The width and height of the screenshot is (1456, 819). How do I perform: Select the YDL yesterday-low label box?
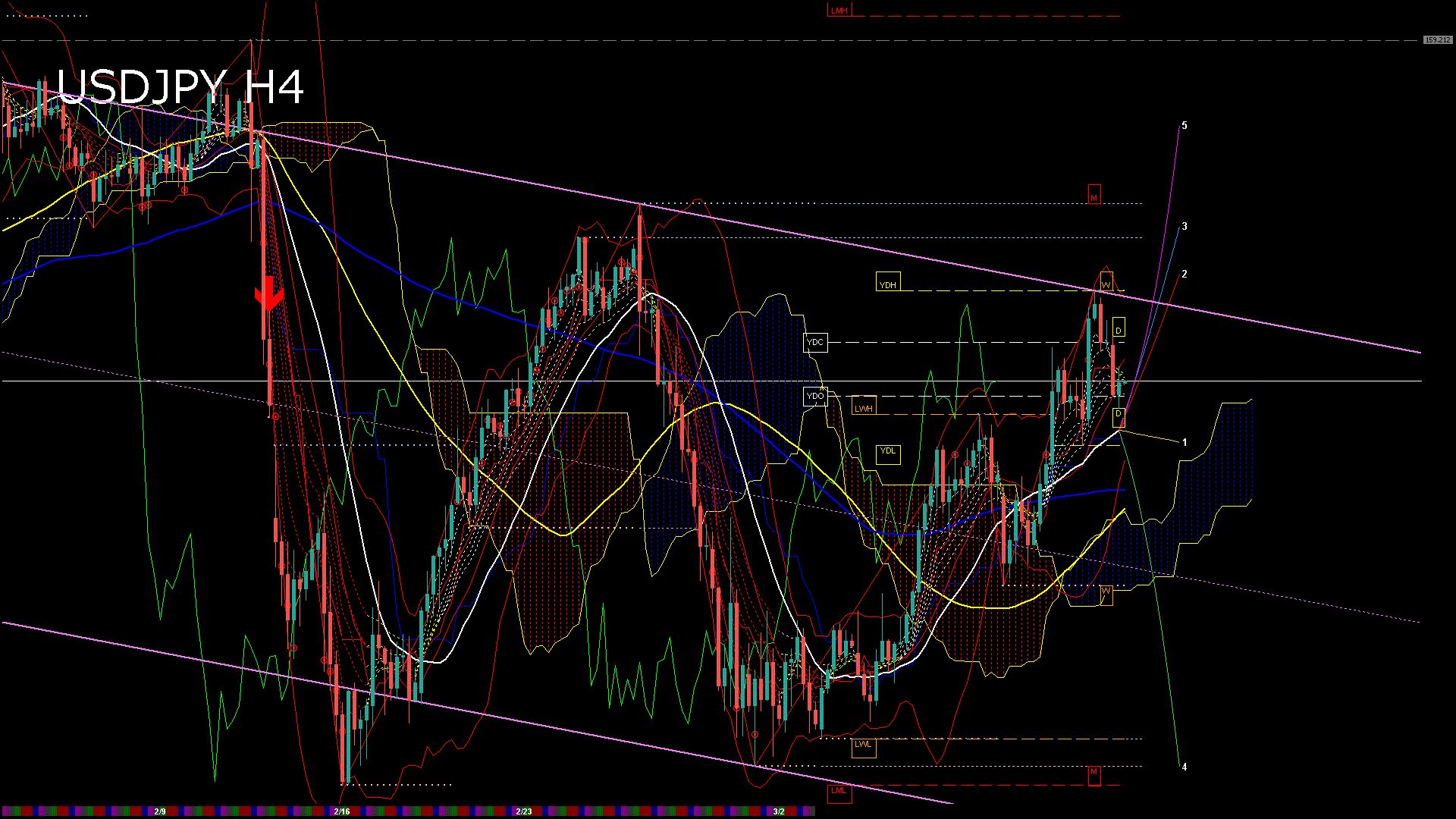click(x=889, y=450)
